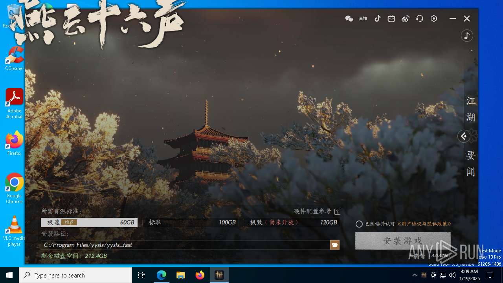The image size is (503, 283).
Task: Toggle background music note button
Action: 467,36
